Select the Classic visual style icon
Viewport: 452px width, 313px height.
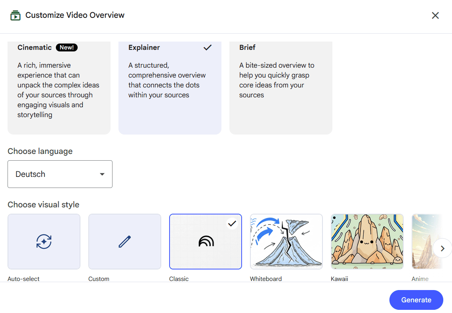(205, 241)
